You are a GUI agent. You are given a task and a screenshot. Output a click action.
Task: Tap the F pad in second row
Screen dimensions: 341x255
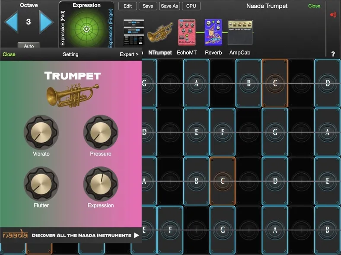click(x=223, y=132)
